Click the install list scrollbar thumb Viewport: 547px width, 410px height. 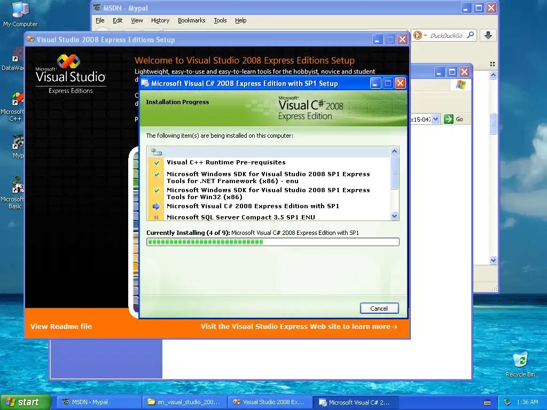tap(395, 172)
